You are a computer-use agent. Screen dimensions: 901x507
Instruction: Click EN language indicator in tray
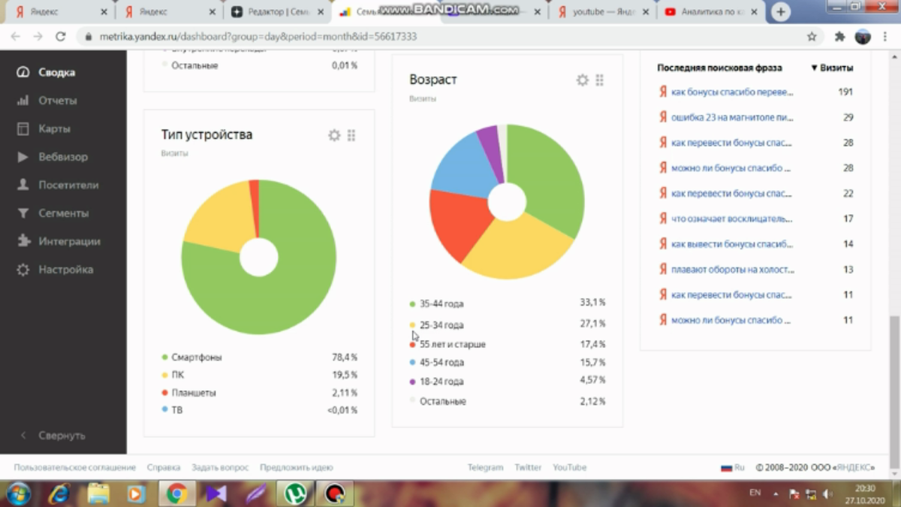coord(755,493)
